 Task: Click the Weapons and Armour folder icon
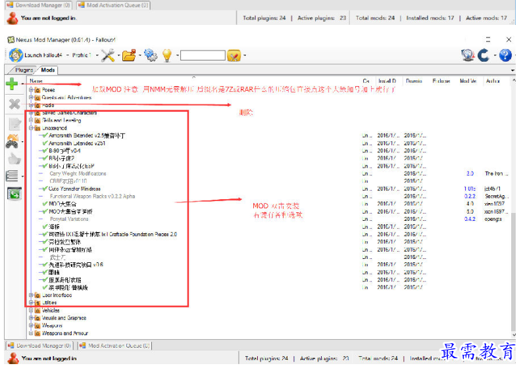(37, 333)
